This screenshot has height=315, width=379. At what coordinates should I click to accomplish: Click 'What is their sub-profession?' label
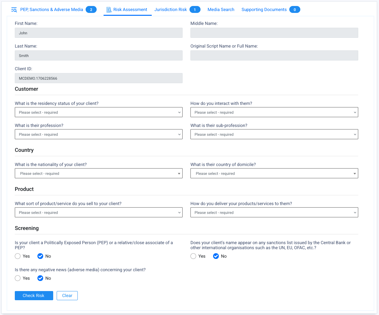[219, 125]
